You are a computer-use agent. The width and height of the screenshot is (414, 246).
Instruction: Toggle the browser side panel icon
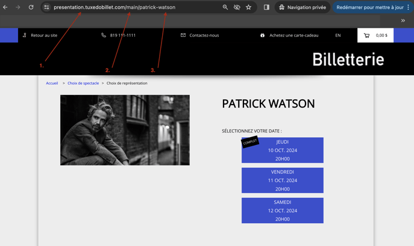pyautogui.click(x=266, y=7)
